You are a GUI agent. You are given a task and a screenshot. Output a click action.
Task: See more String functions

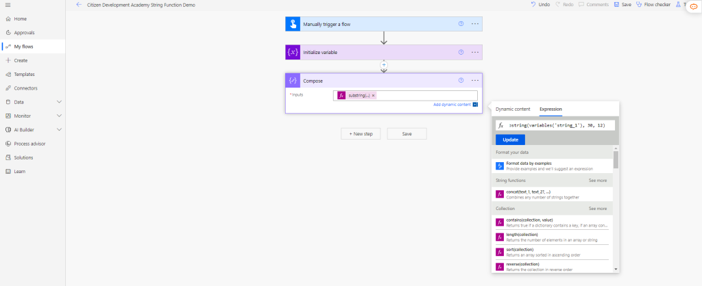coord(598,181)
